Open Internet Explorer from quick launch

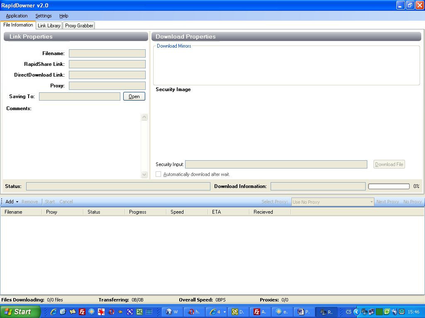(54, 312)
